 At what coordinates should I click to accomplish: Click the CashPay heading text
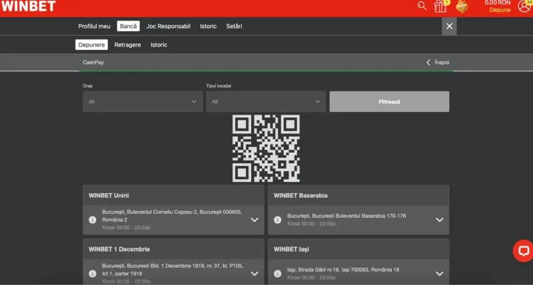pyautogui.click(x=93, y=63)
